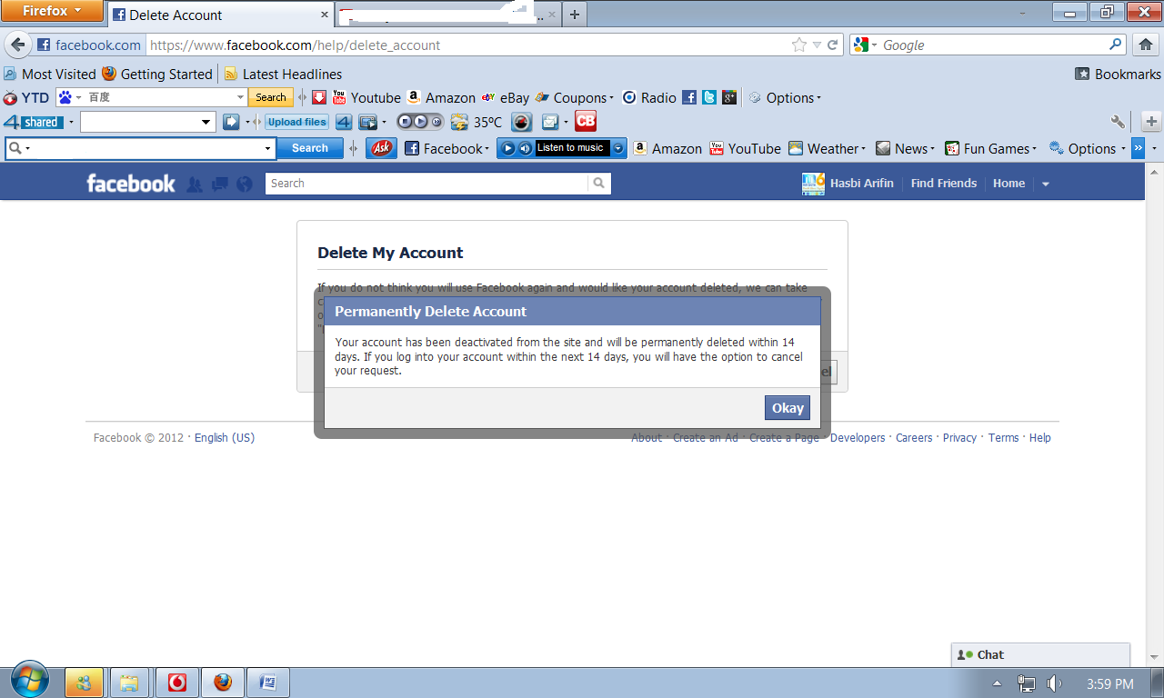The height and width of the screenshot is (698, 1164).
Task: Open the eBay toolbar shortcut
Action: [x=506, y=98]
